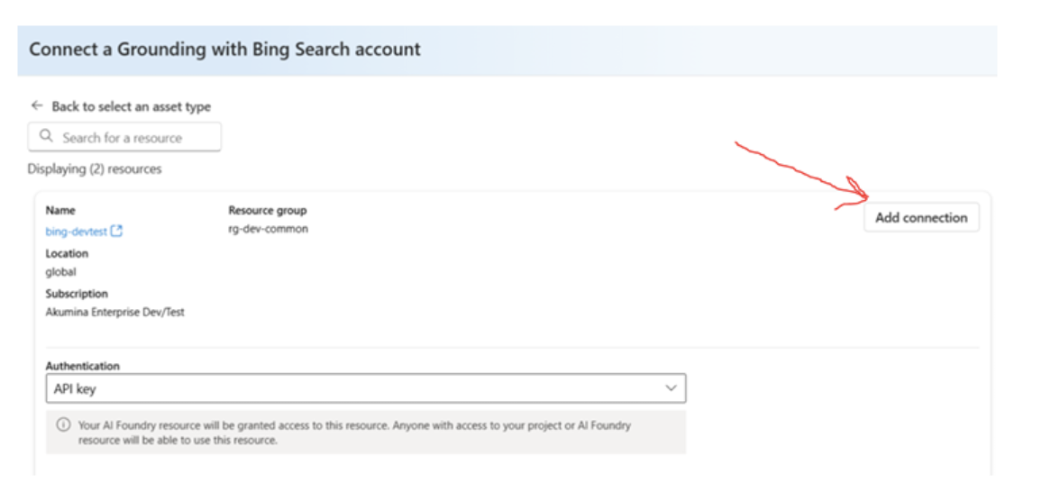Click the Add connection button
1042x501 pixels.
tap(921, 217)
